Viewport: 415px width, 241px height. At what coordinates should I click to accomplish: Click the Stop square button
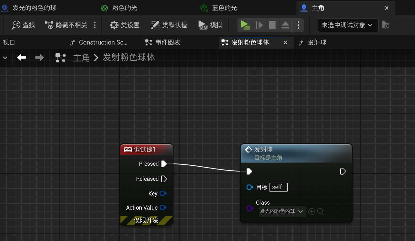click(272, 25)
